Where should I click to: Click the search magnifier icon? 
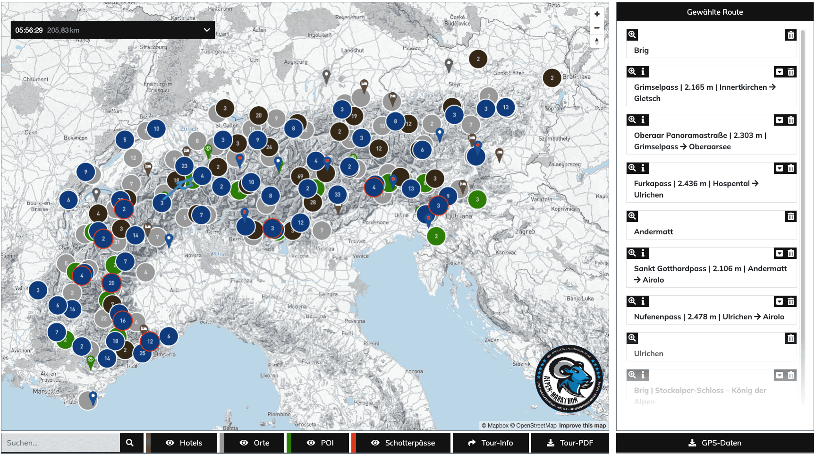pyautogui.click(x=131, y=443)
